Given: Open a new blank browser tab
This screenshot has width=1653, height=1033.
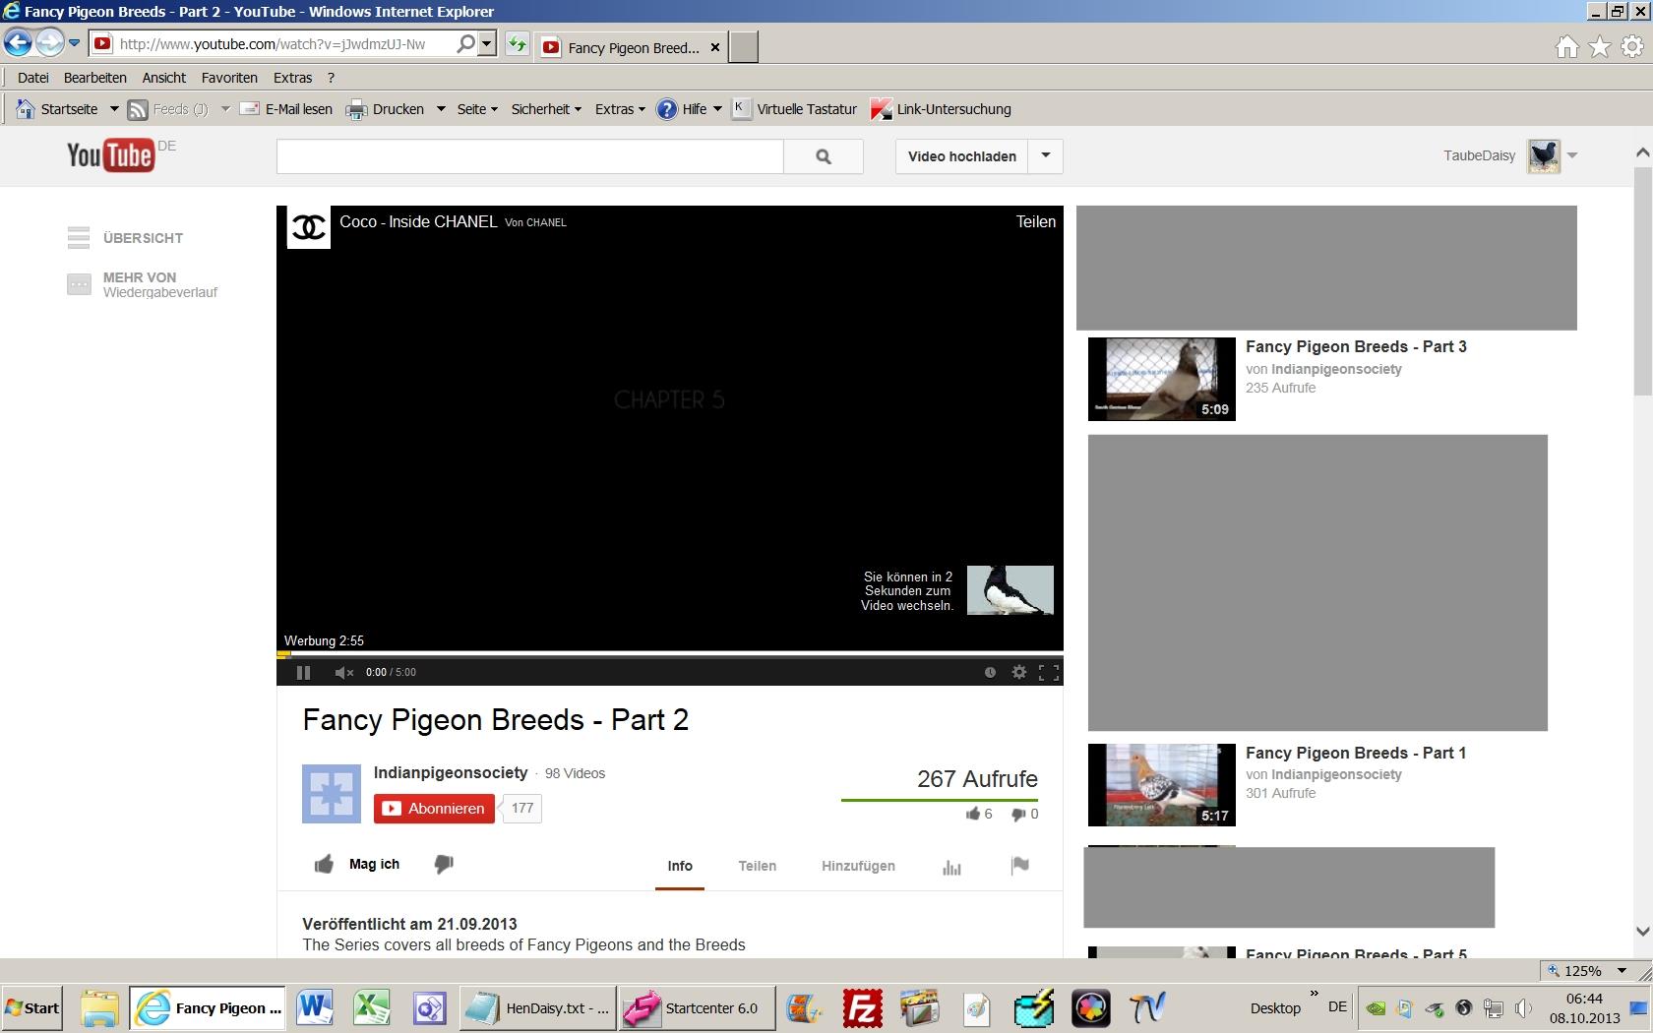Looking at the screenshot, I should (x=744, y=47).
